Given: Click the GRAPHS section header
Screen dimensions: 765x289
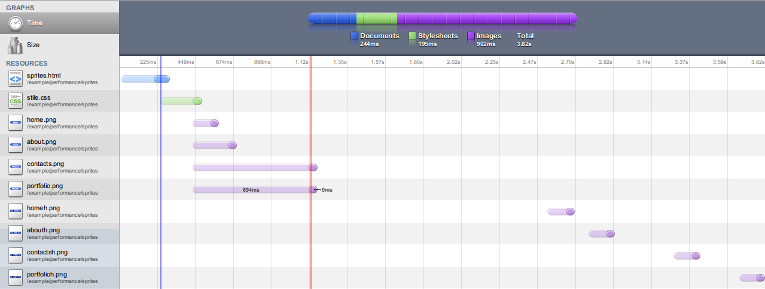Looking at the screenshot, I should (x=20, y=7).
